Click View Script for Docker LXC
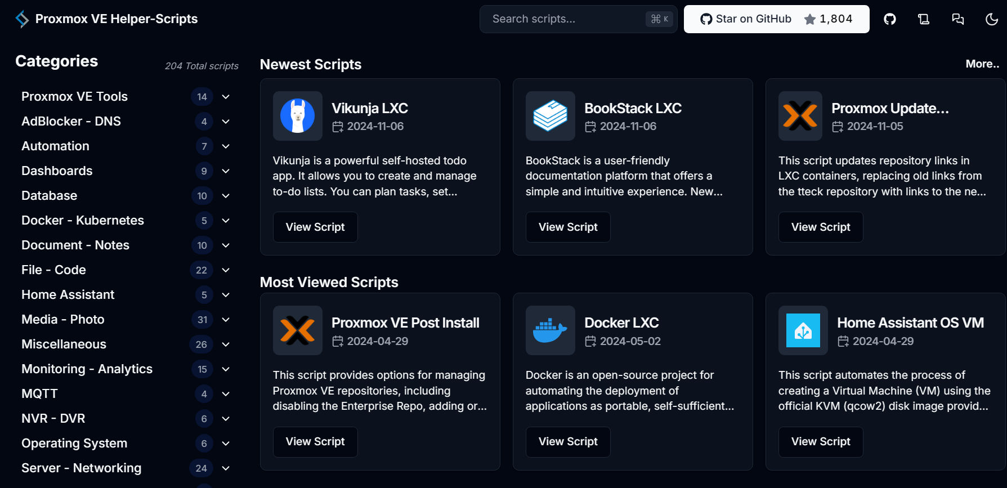The height and width of the screenshot is (488, 1007). (568, 442)
